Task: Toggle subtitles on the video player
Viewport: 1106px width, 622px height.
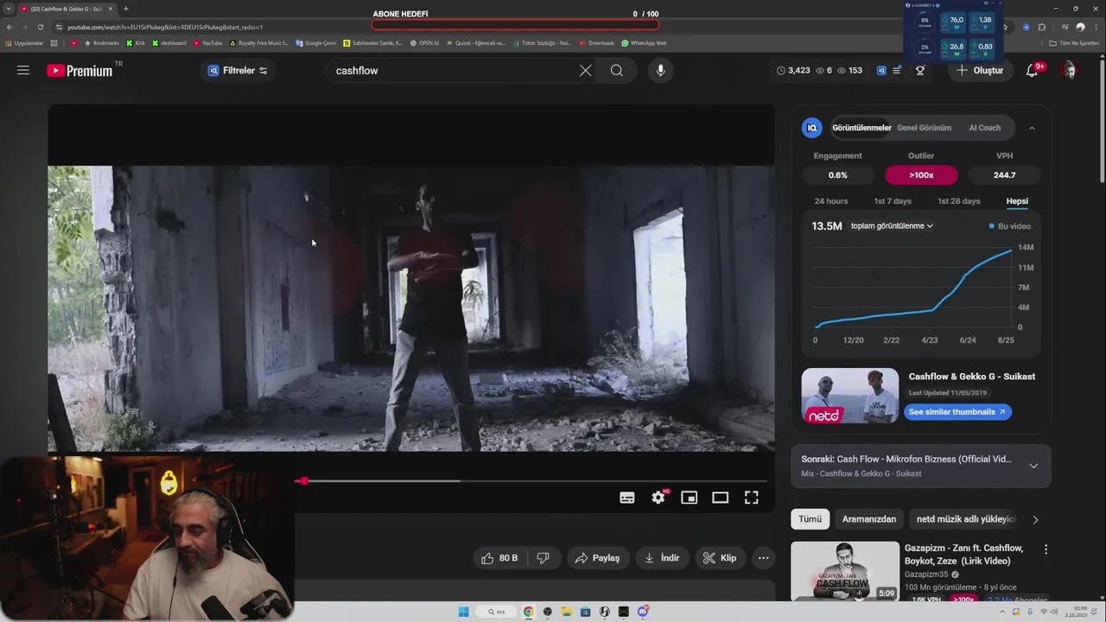Action: (627, 498)
